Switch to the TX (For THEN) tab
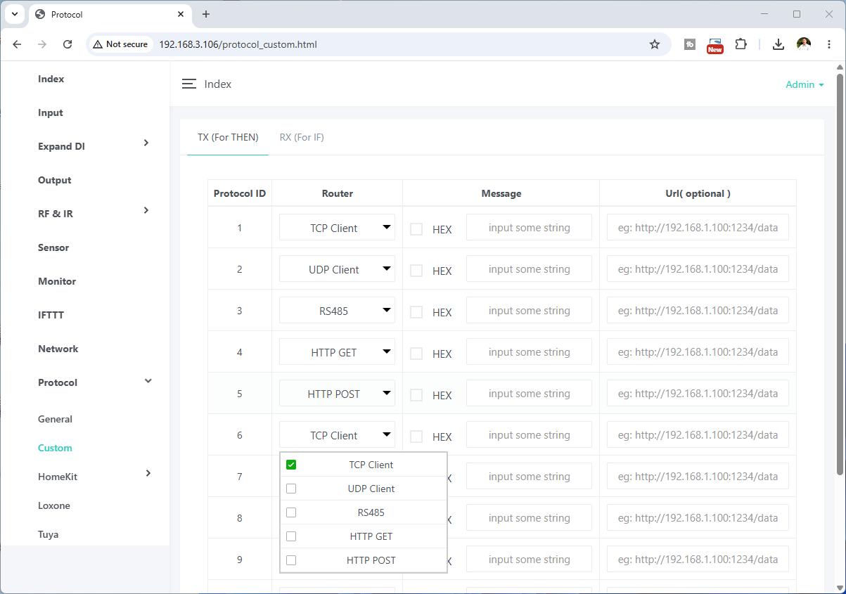Screen dimensions: 846x594 click(x=228, y=137)
